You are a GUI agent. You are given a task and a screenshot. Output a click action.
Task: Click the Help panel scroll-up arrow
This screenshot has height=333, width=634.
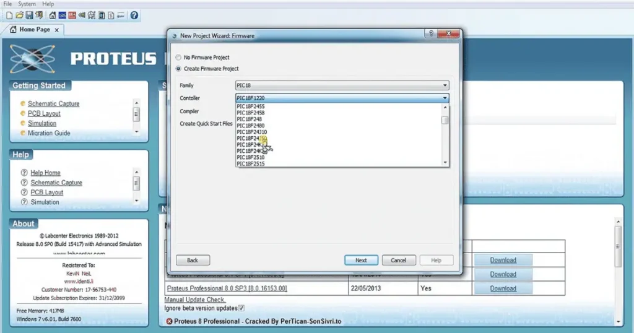(x=137, y=172)
